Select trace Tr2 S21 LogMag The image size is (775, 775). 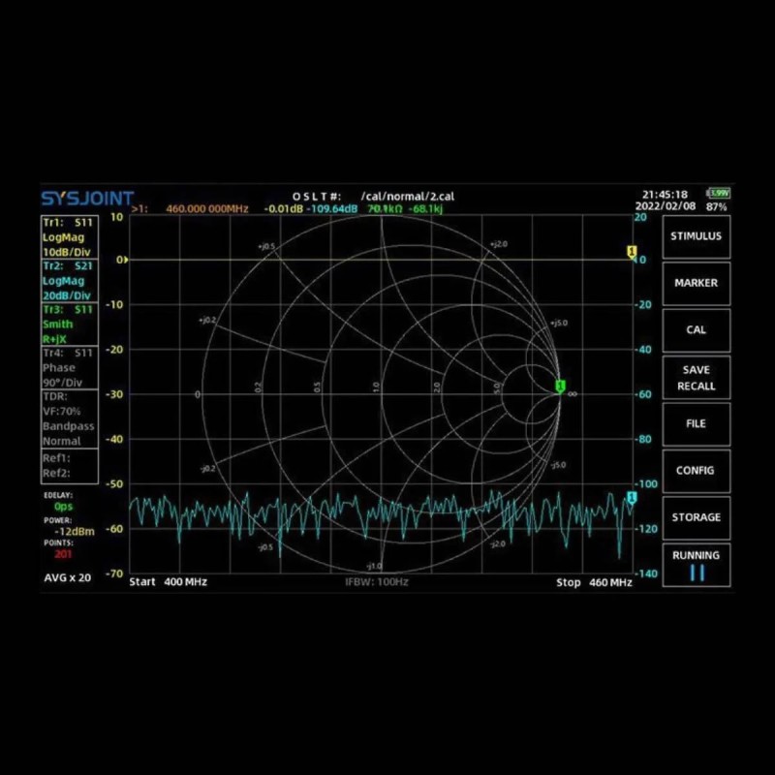pos(69,280)
